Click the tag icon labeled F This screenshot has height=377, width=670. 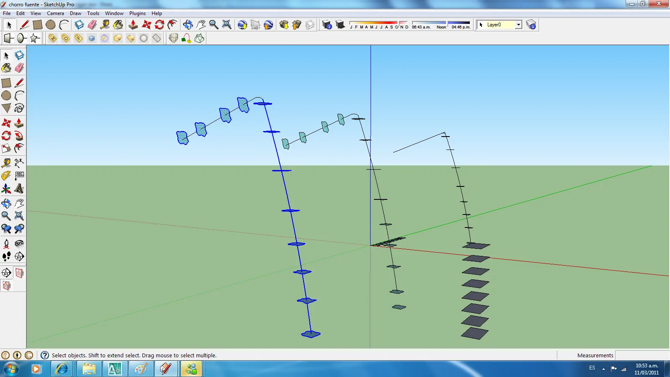pyautogui.click(x=78, y=38)
